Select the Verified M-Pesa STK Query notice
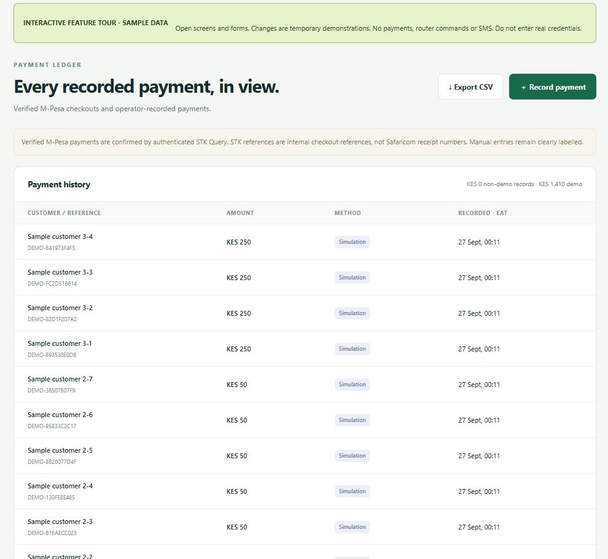 (305, 142)
